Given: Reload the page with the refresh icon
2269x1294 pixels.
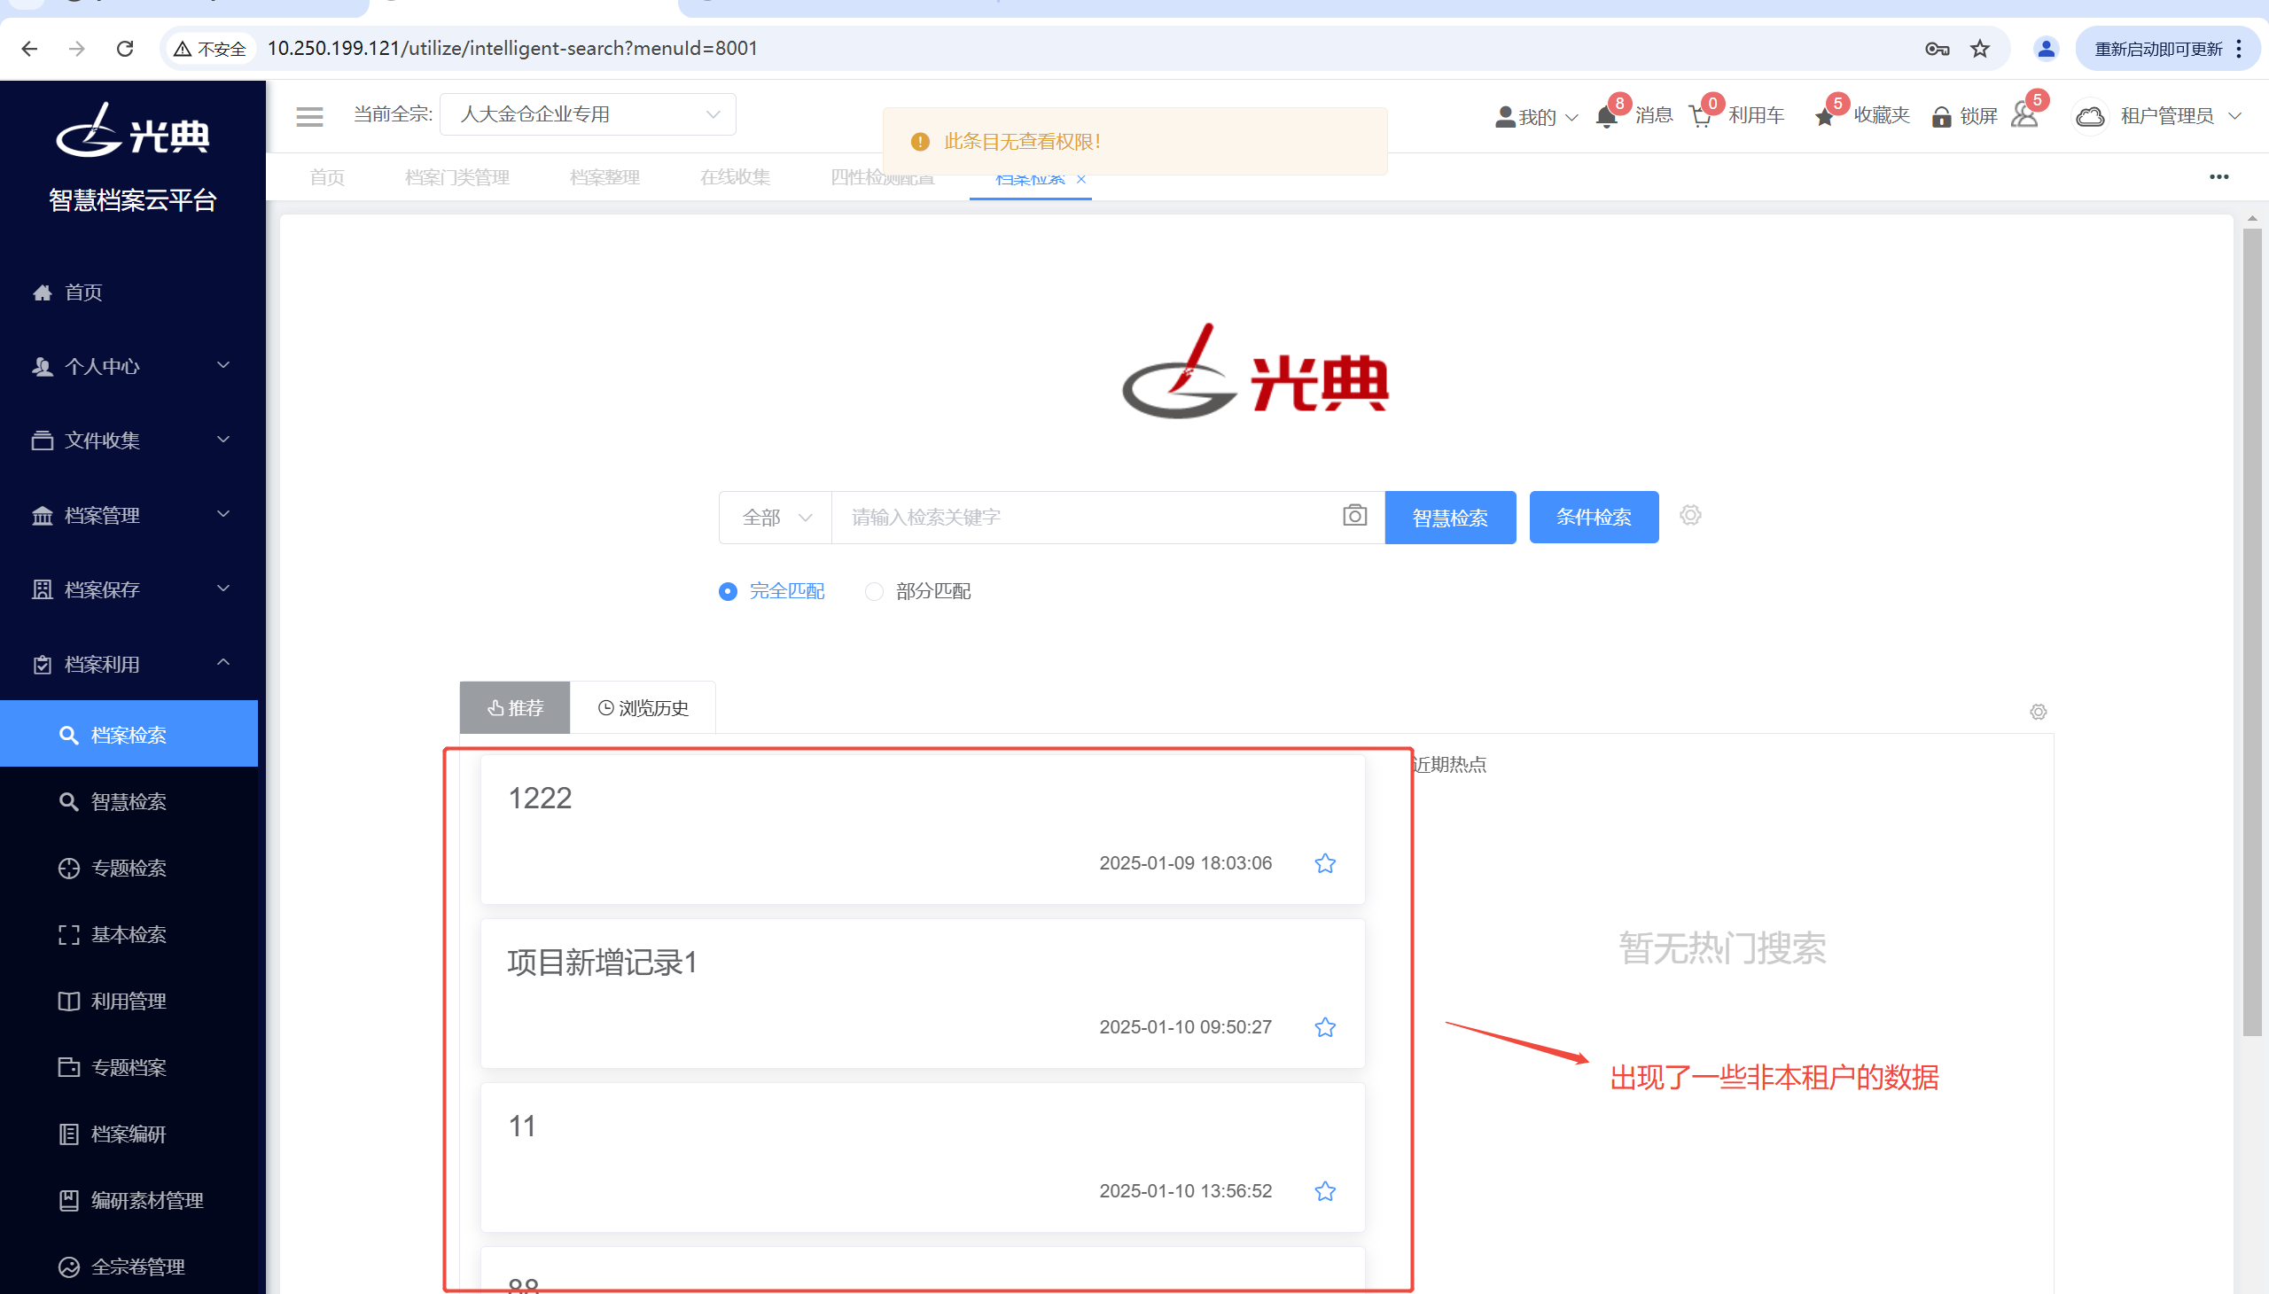Looking at the screenshot, I should (125, 48).
